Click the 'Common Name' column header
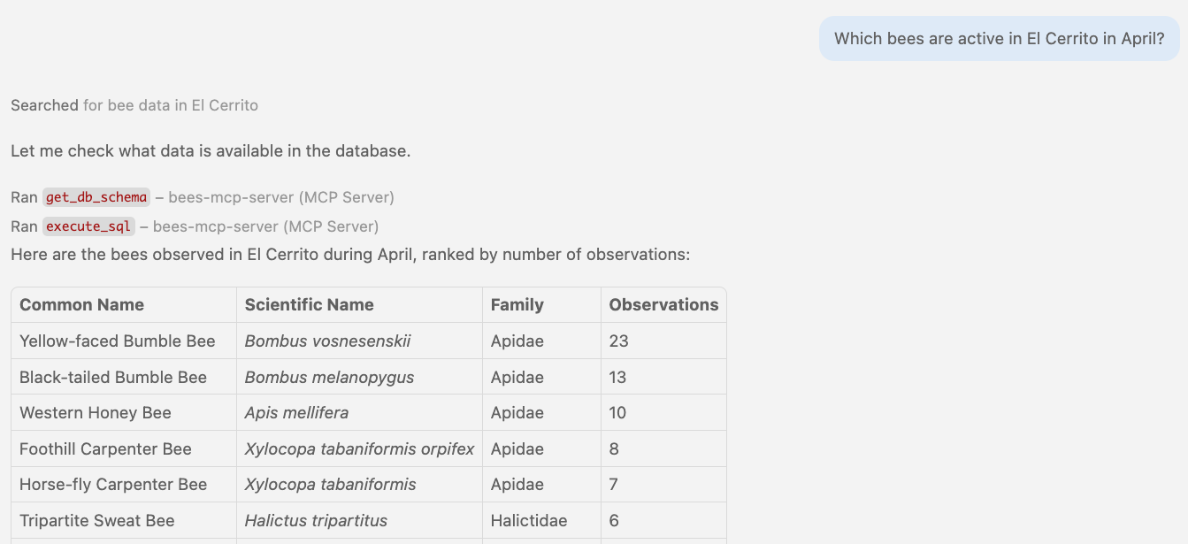 coord(83,304)
